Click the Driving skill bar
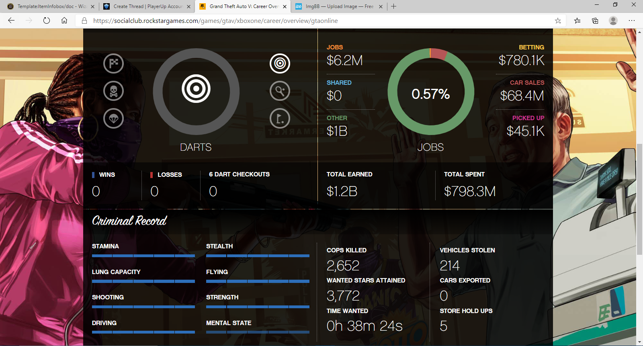 (143, 332)
